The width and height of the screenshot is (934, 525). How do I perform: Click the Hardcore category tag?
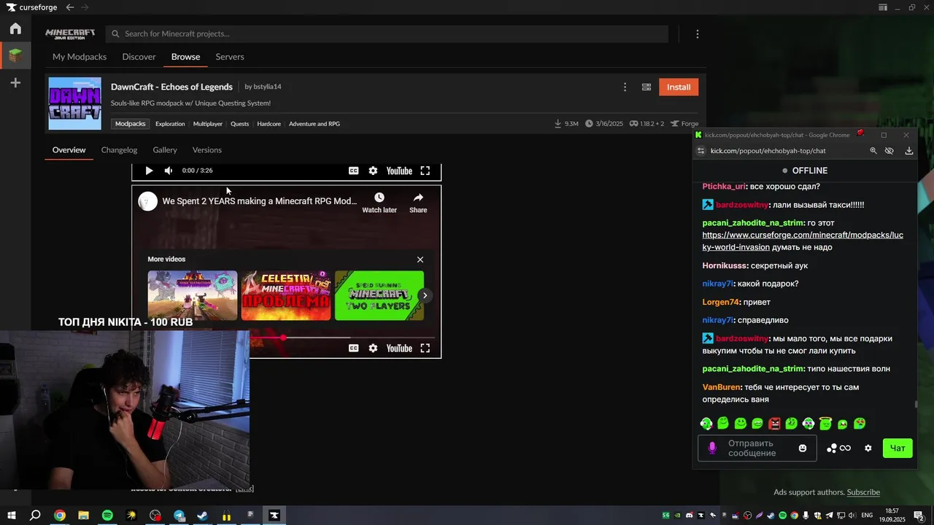[x=269, y=124]
